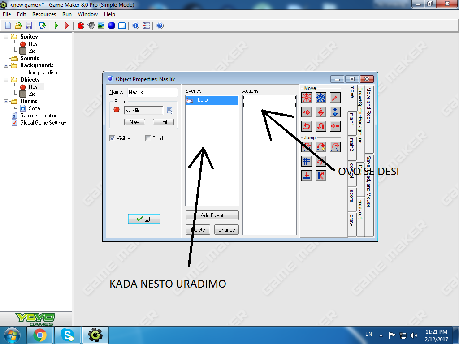Select the Jump to Start action

pos(321,147)
